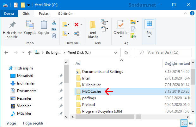Click the History icon in Aç
196x127 pixels.
pyautogui.click(x=133, y=36)
